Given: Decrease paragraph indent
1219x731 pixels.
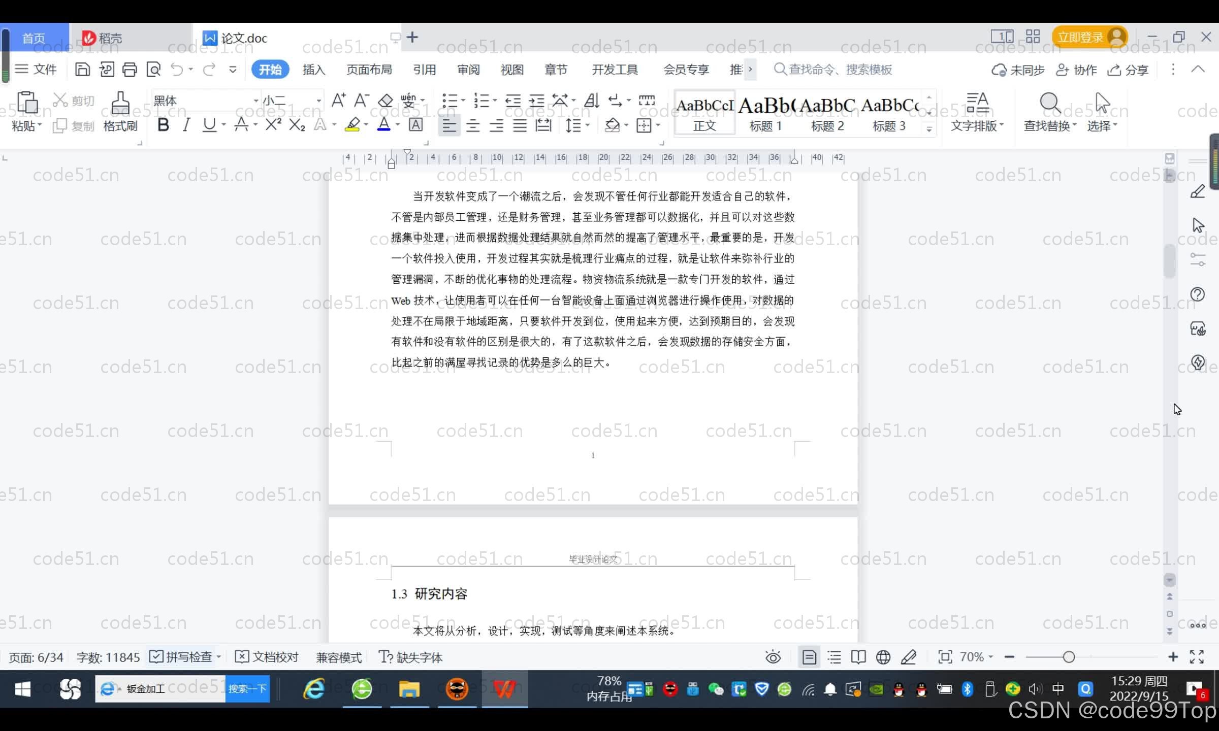Looking at the screenshot, I should coord(513,100).
